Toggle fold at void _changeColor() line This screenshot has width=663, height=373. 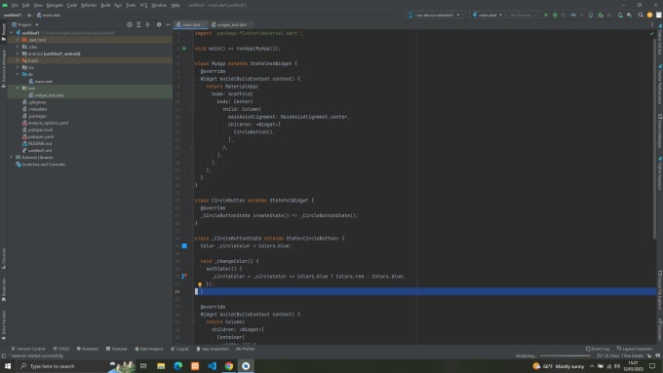point(193,261)
